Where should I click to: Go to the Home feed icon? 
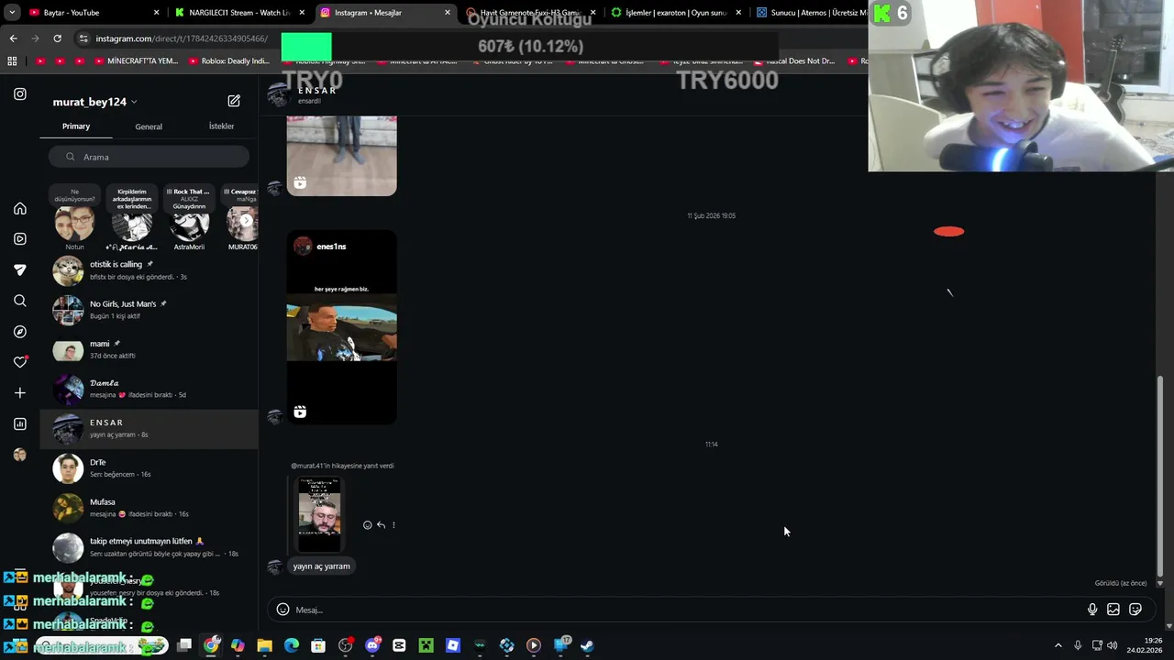pyautogui.click(x=20, y=208)
